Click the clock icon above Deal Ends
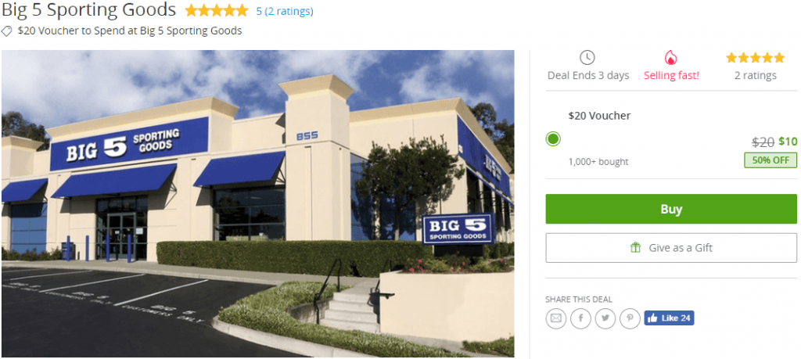Viewport: 801px width, 359px height. 587,58
